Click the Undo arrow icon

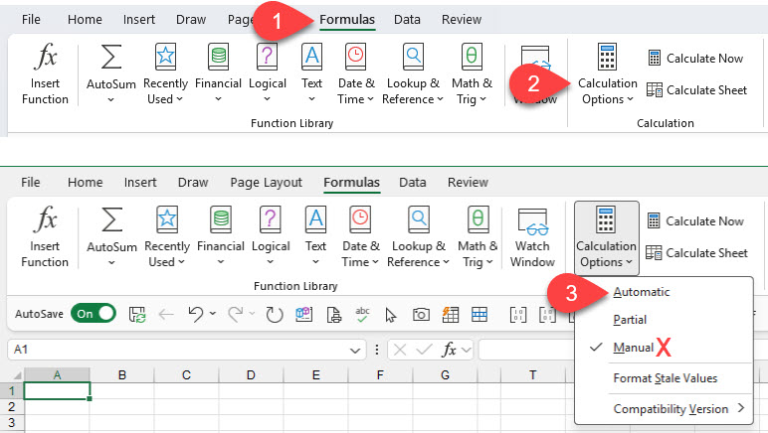click(196, 314)
